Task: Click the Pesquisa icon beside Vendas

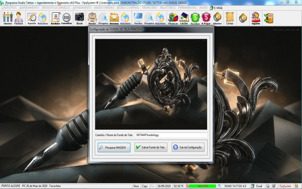Action: [x=149, y=18]
